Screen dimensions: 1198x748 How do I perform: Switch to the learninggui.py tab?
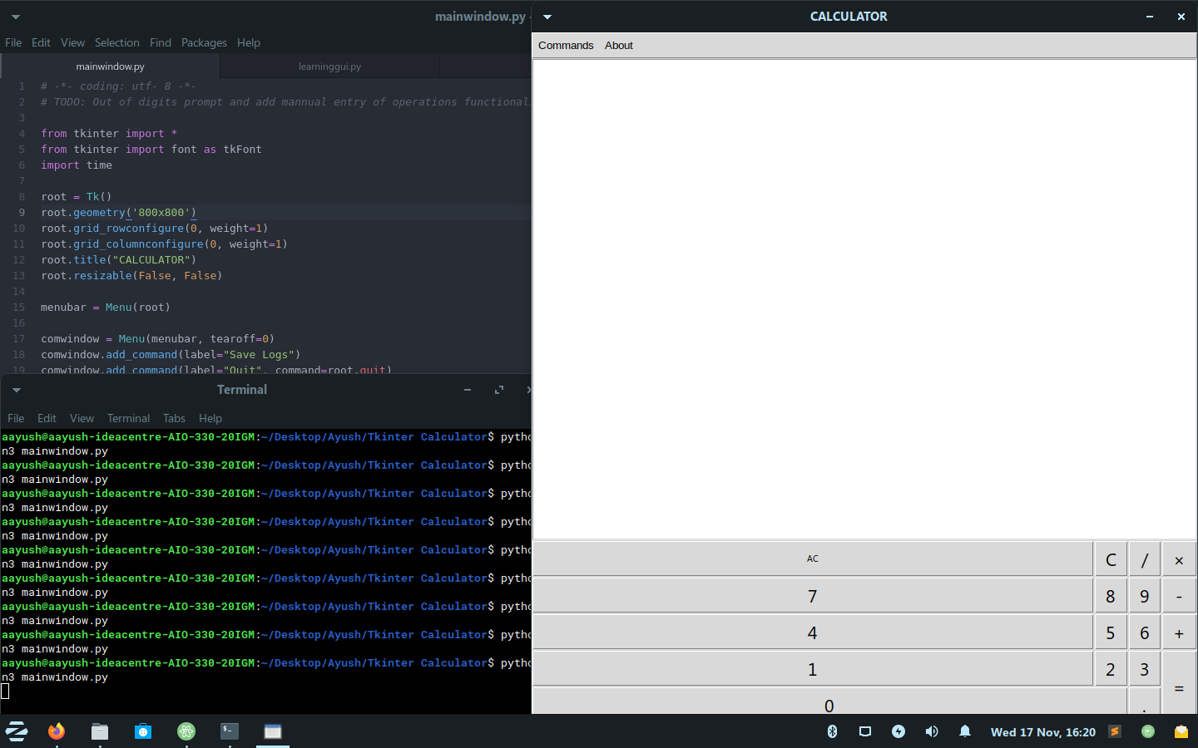[329, 66]
